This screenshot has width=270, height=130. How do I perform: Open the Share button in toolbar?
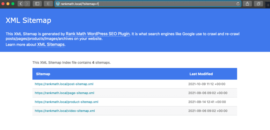[247, 4]
